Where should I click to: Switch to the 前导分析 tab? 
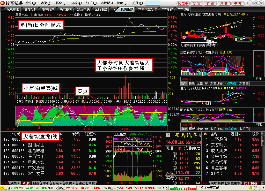pyautogui.click(x=31, y=9)
